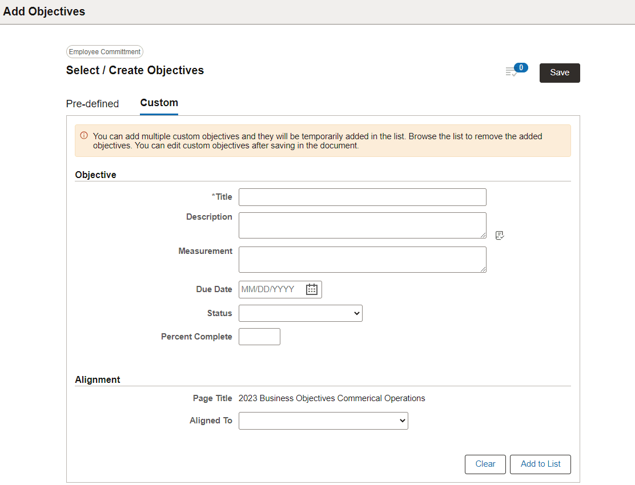Focus the Due Date field
This screenshot has width=635, height=485.
[271, 289]
